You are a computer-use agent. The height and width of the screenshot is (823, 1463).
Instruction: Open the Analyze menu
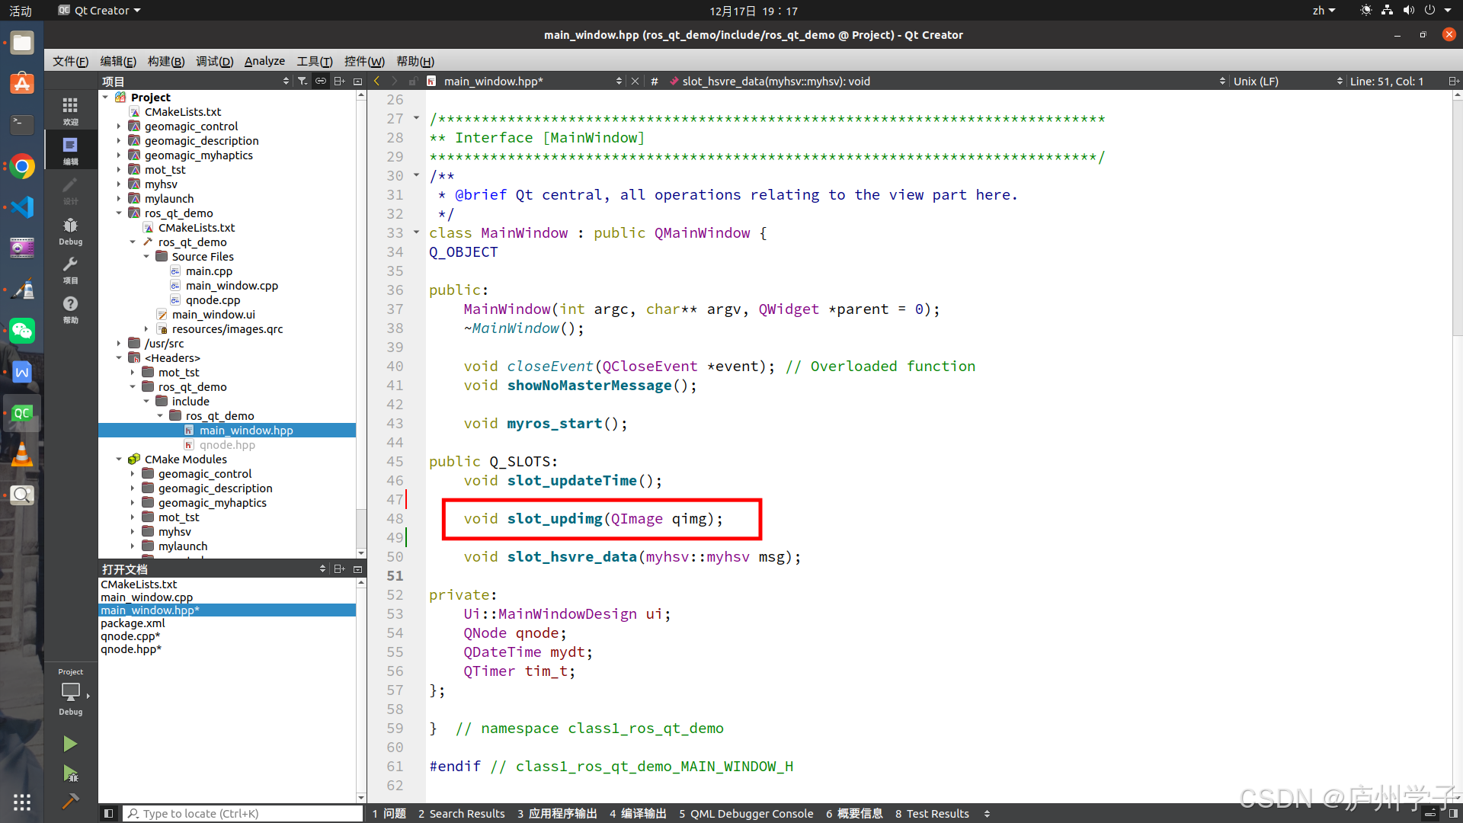[x=264, y=61]
